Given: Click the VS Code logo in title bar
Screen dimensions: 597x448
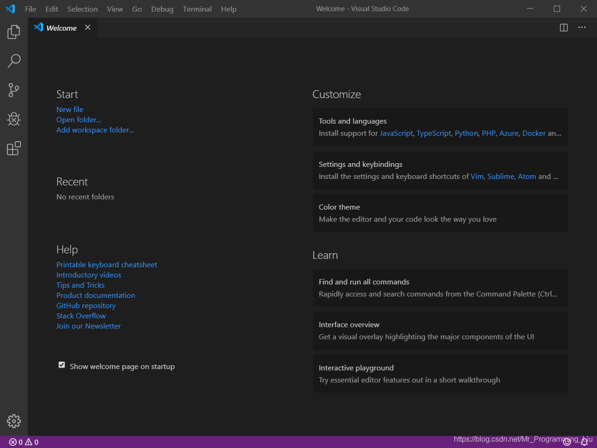Looking at the screenshot, I should click(10, 9).
